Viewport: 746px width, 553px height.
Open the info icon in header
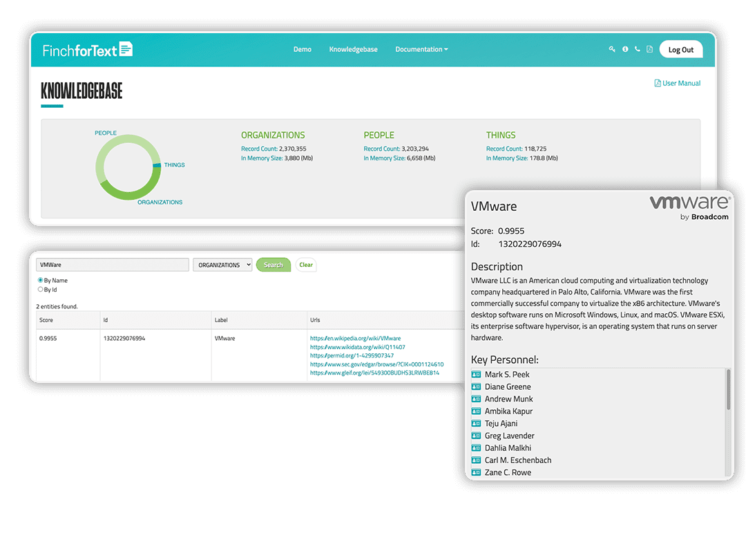625,49
